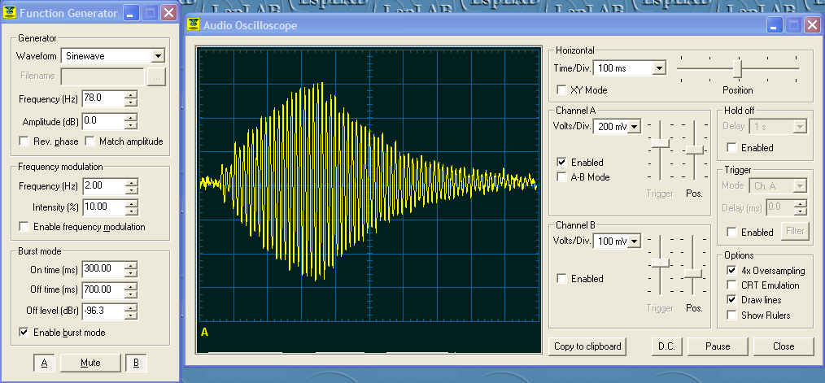Viewport: 825px width, 383px height.
Task: Click the burst On time field
Action: click(103, 269)
